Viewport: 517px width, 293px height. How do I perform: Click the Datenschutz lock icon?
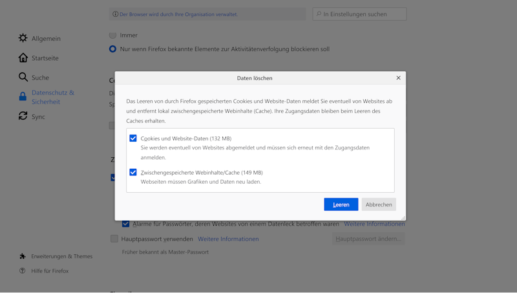tap(23, 96)
